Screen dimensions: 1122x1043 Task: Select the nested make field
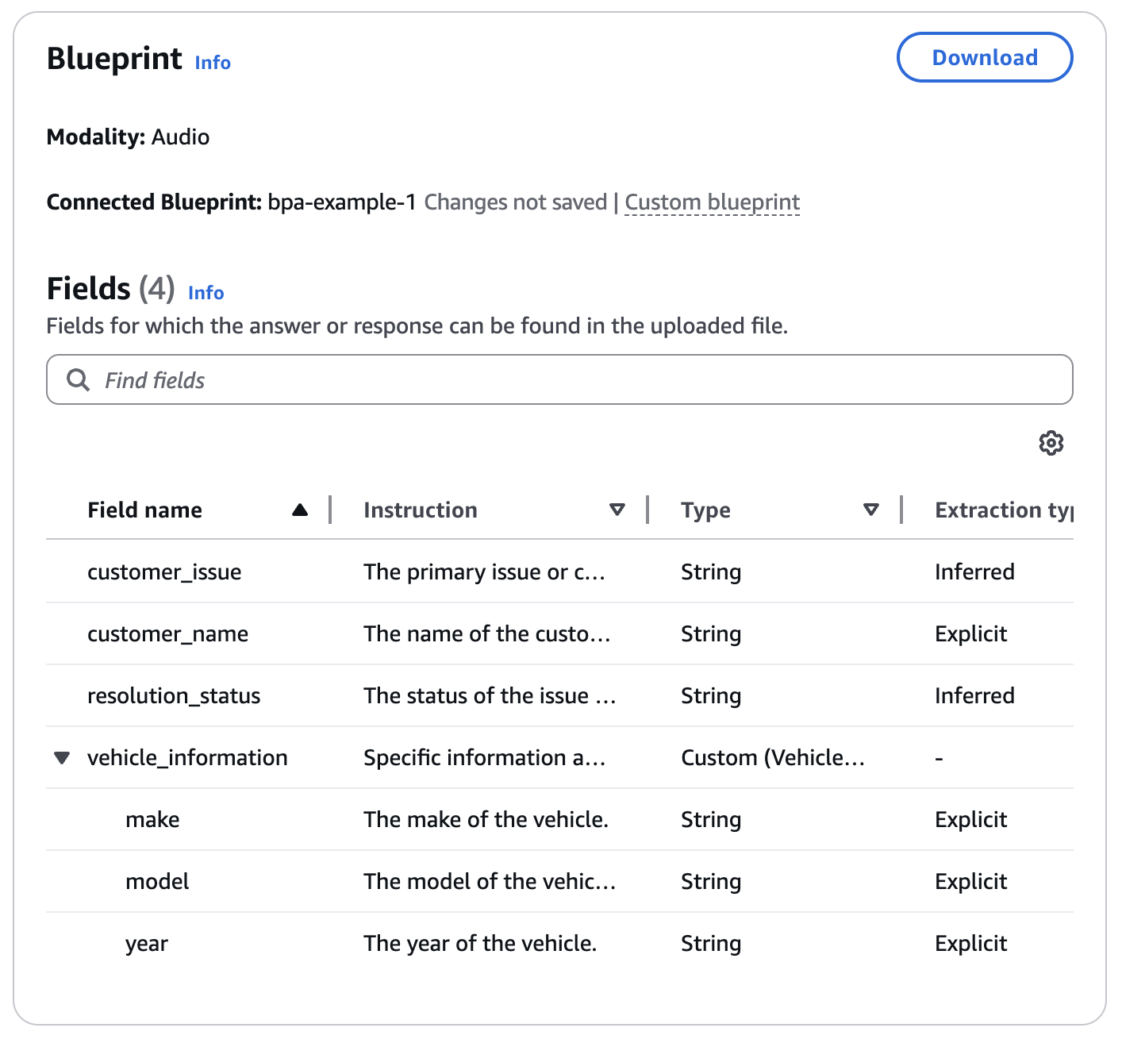(152, 820)
